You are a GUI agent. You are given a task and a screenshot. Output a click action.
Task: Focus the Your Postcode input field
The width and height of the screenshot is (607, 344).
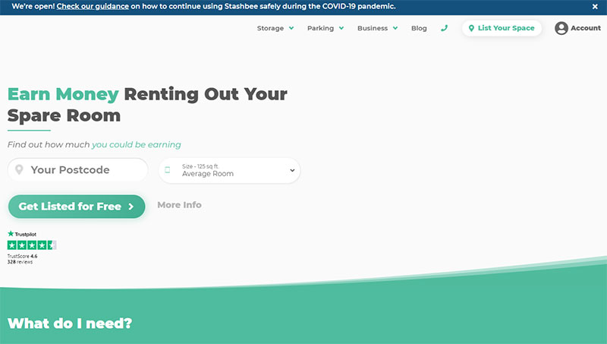point(78,169)
